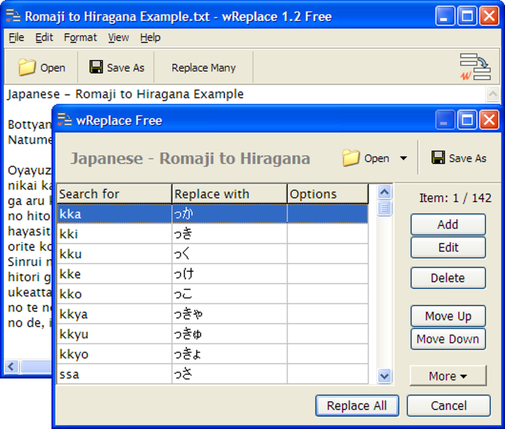Click the Save As floppy disk toolbar icon
This screenshot has height=429, width=505.
click(96, 67)
